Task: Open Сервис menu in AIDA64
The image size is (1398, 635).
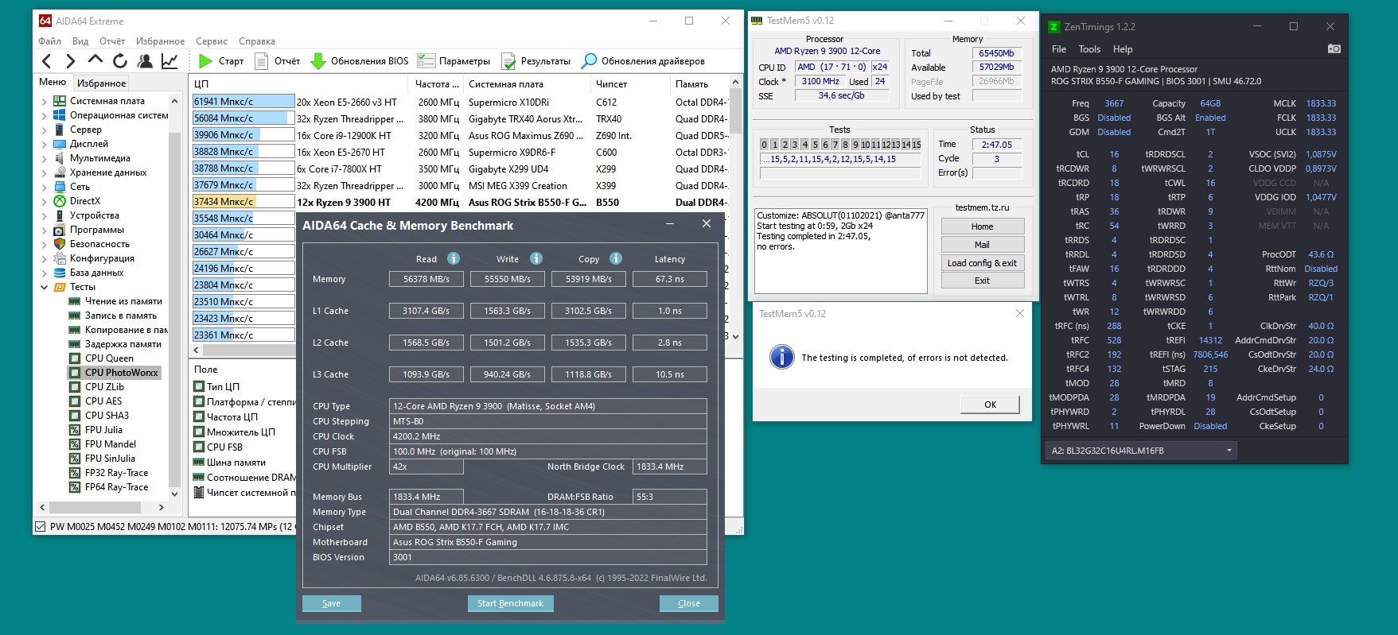Action: coord(212,41)
